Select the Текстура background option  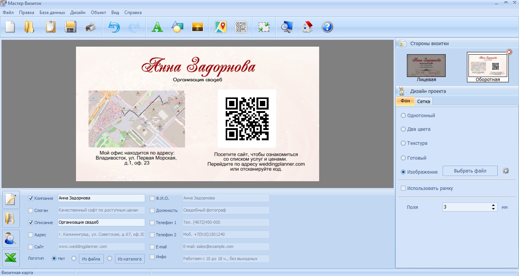[x=403, y=143]
